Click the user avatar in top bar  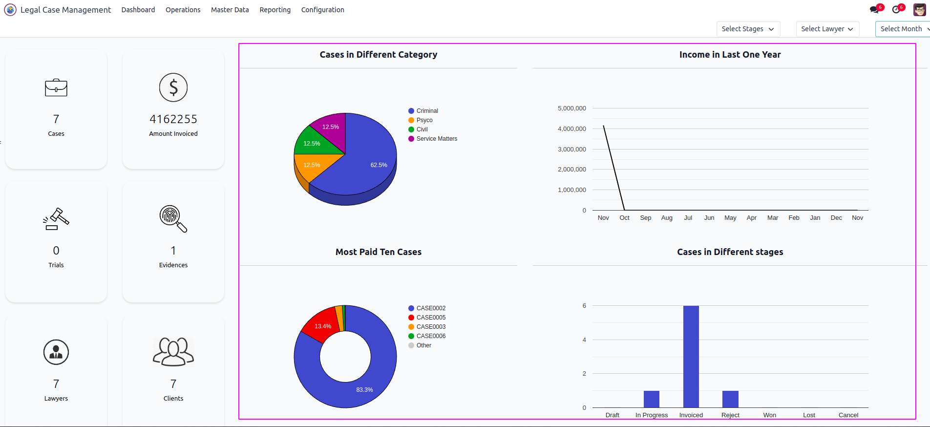(x=919, y=10)
